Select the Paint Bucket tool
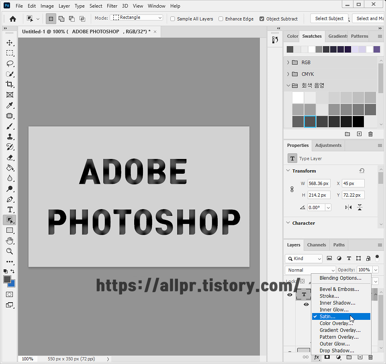 (10, 168)
